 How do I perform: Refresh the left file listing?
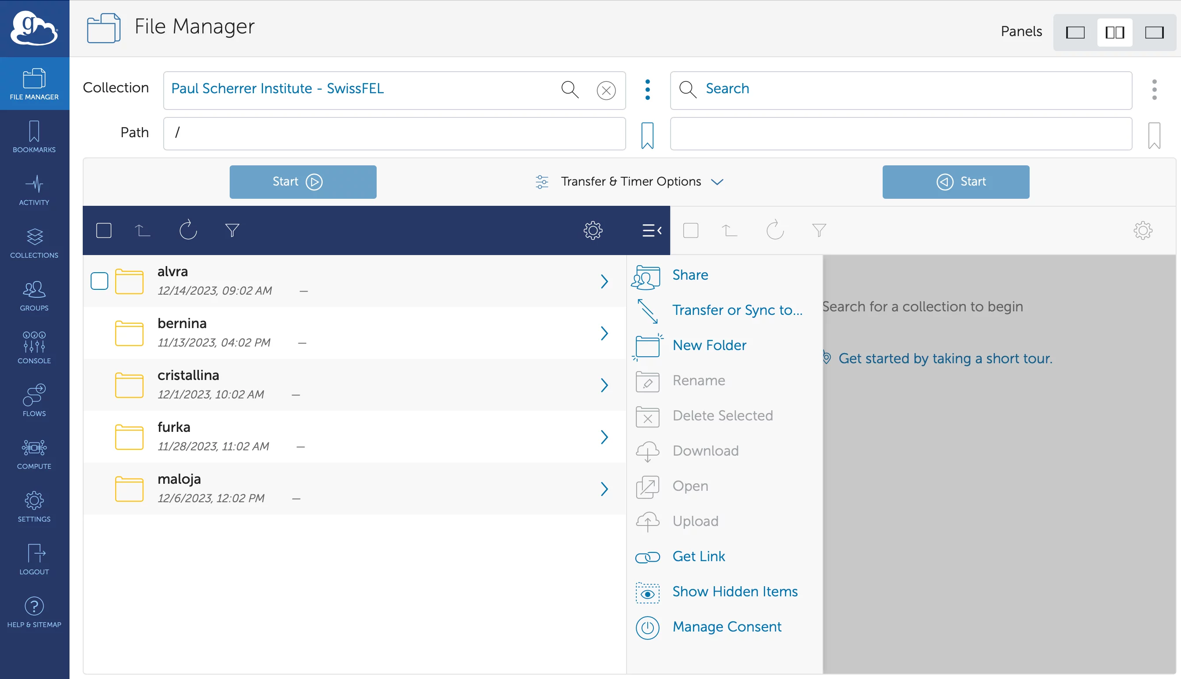coord(188,230)
